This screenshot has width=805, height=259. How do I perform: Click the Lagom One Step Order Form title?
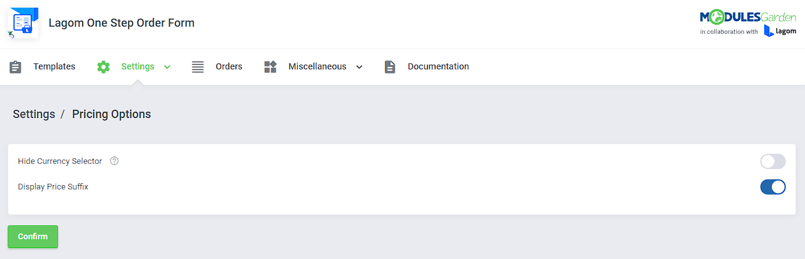121,23
